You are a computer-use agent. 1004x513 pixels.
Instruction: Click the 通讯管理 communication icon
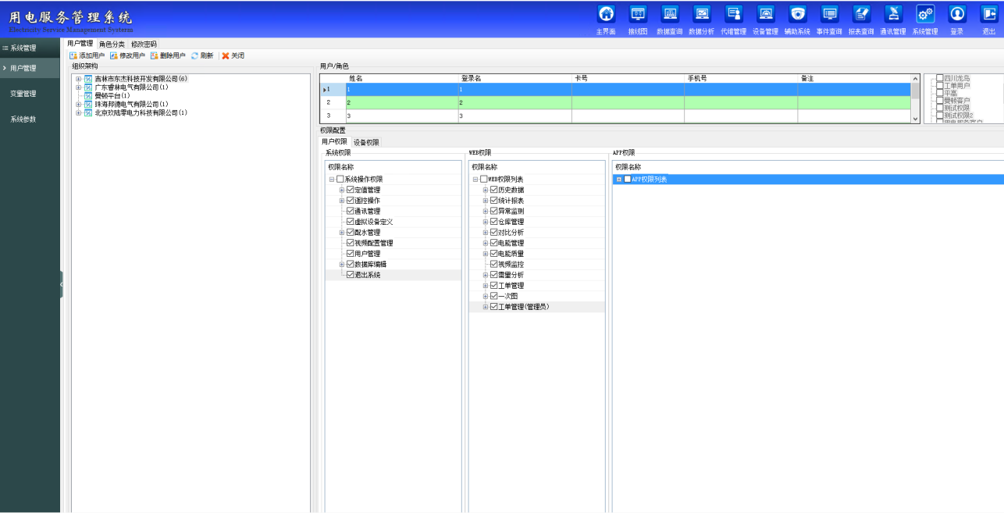coord(892,14)
